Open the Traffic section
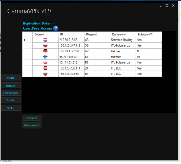 tap(11, 100)
